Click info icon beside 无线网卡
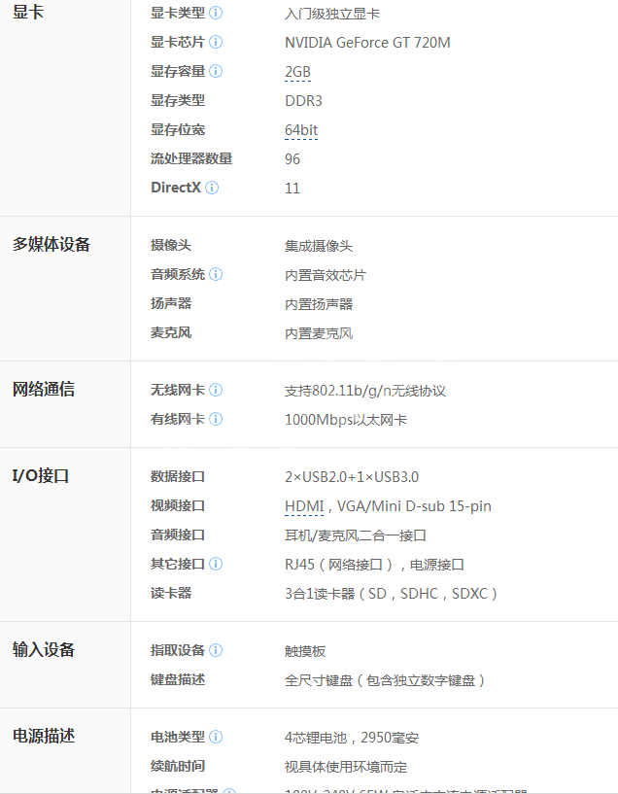This screenshot has height=794, width=618. point(216,390)
